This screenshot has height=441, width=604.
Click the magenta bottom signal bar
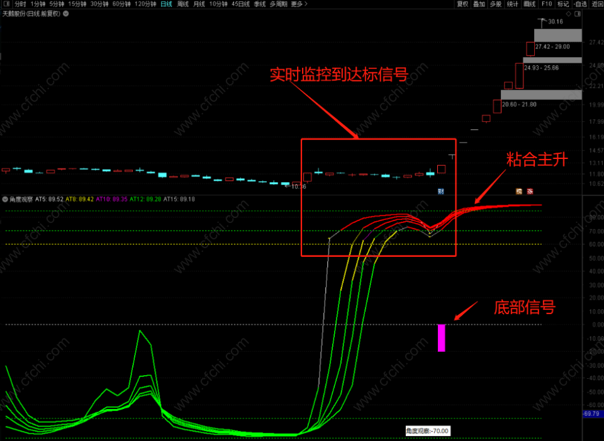coord(442,338)
